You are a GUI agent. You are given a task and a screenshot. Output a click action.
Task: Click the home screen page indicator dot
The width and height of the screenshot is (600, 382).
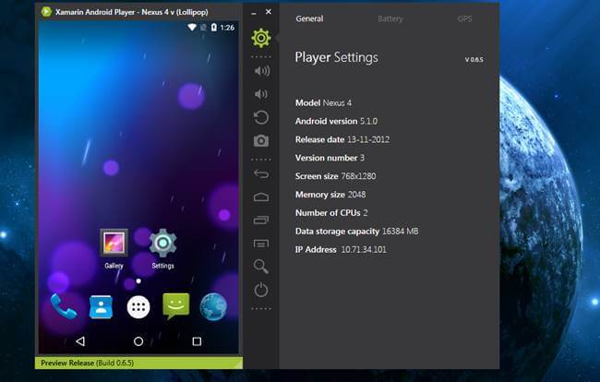click(x=138, y=281)
